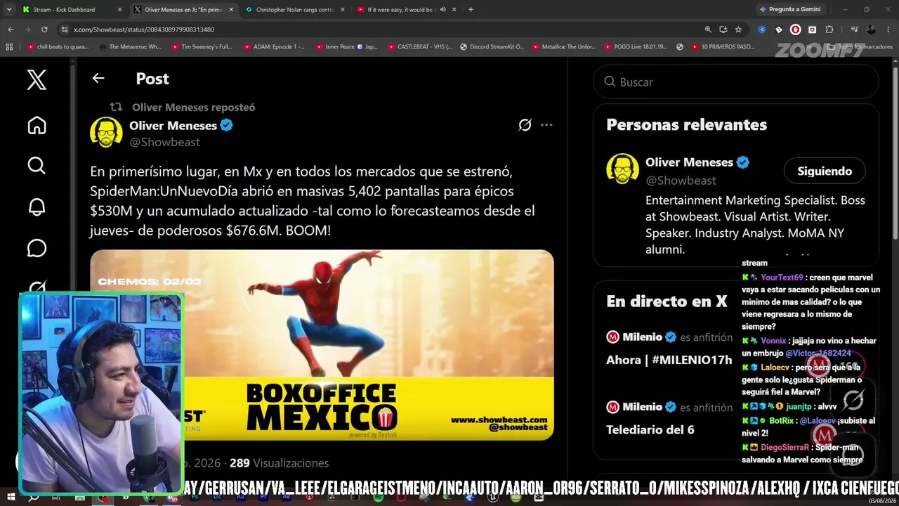Click the Pregunta a Gemini button

click(789, 10)
